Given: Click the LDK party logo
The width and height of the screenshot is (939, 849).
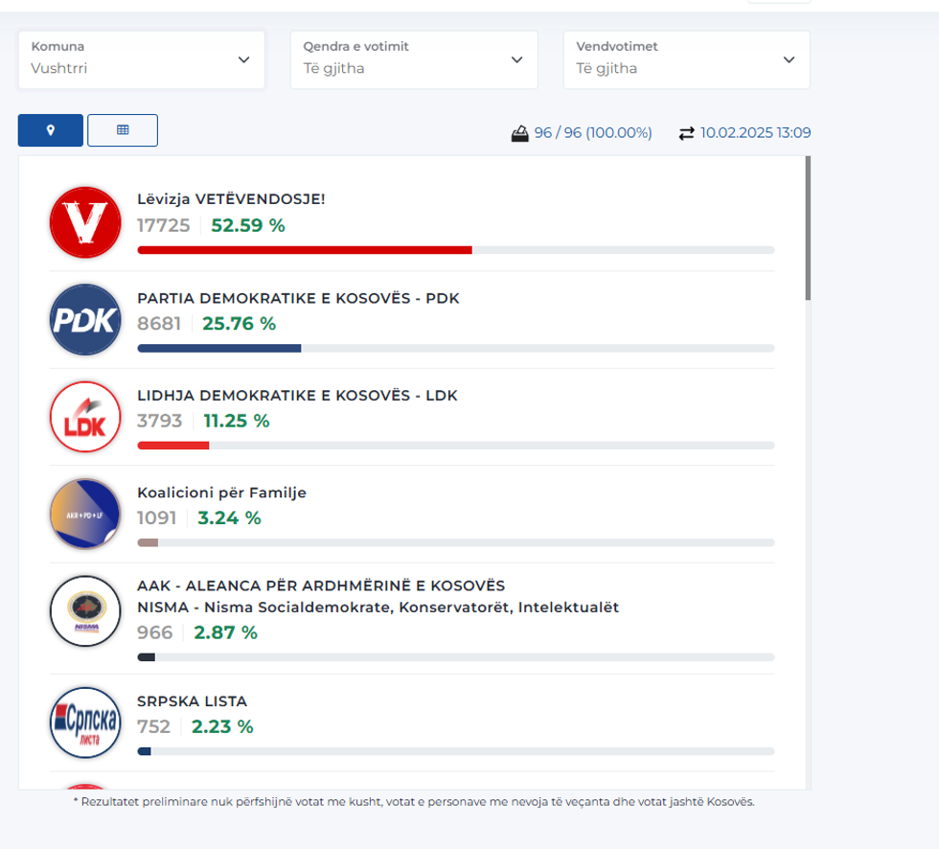Looking at the screenshot, I should coord(85,417).
